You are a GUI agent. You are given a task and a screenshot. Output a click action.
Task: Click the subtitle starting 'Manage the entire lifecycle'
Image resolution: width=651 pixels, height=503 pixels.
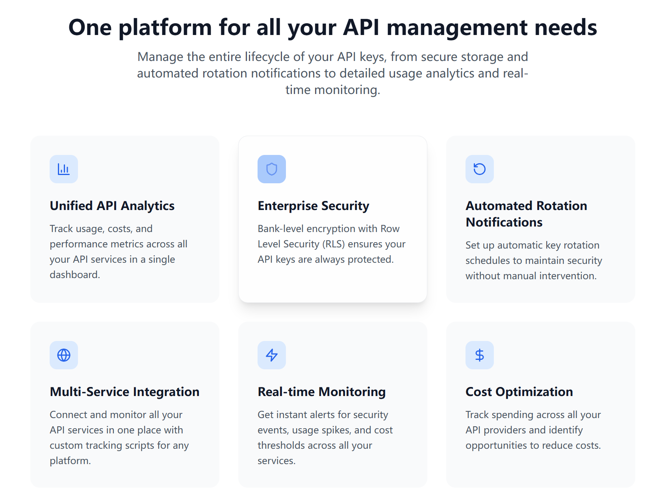point(333,73)
